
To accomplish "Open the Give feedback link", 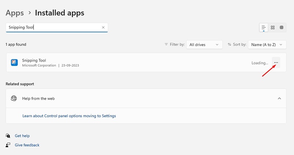I will 27,145.
